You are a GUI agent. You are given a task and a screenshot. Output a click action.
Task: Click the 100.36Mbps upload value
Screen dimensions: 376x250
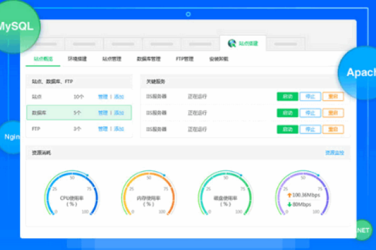coord(306,195)
